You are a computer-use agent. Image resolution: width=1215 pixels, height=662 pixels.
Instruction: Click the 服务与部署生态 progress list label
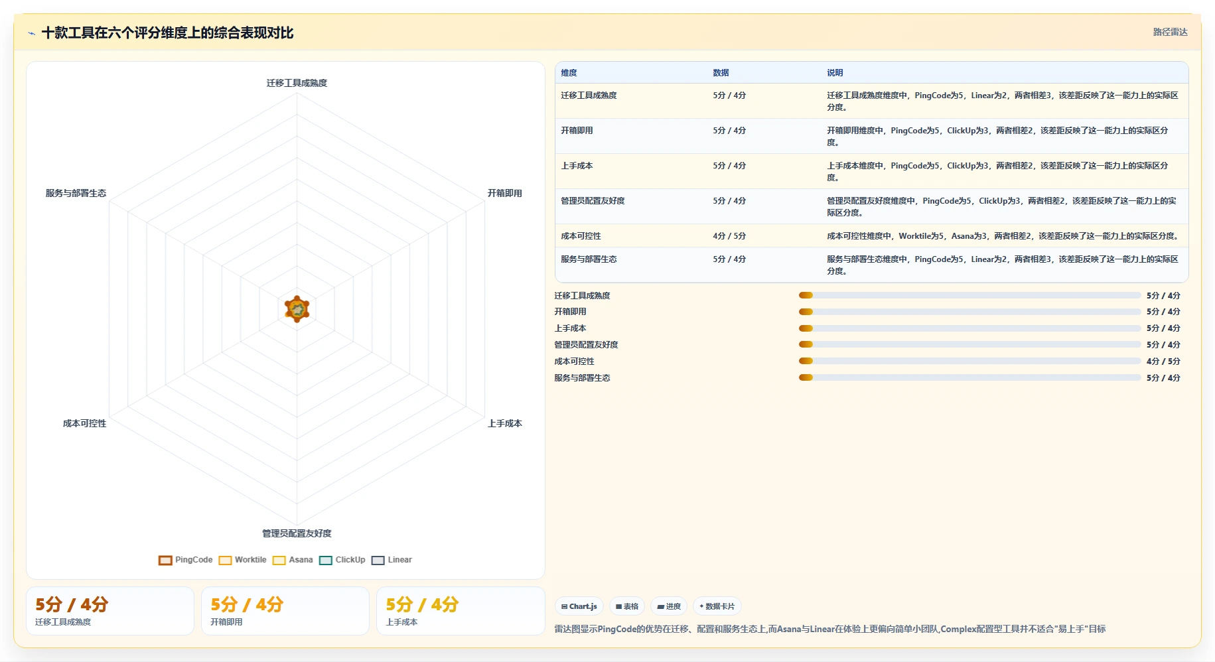pos(582,378)
